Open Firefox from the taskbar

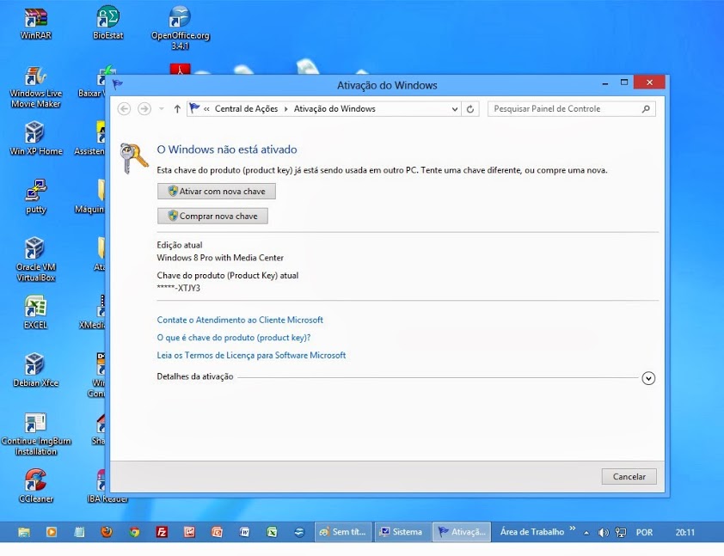[107, 532]
